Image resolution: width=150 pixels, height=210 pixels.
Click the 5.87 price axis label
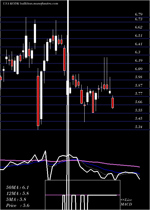(139, 85)
